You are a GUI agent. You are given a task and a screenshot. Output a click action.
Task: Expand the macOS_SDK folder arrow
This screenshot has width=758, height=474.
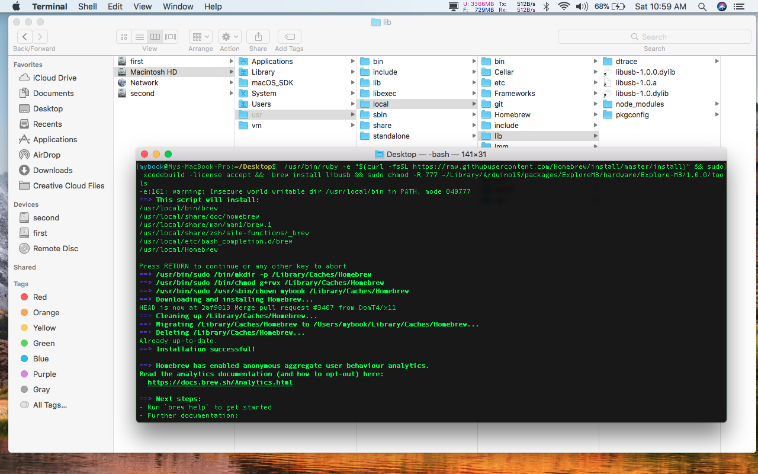click(x=352, y=82)
